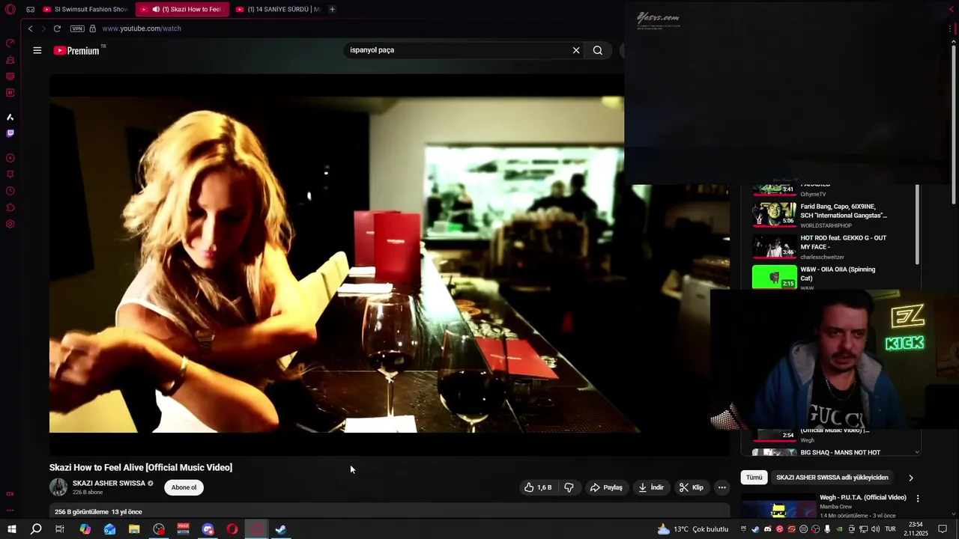Open Aria AI in the sidebar

pos(10,117)
